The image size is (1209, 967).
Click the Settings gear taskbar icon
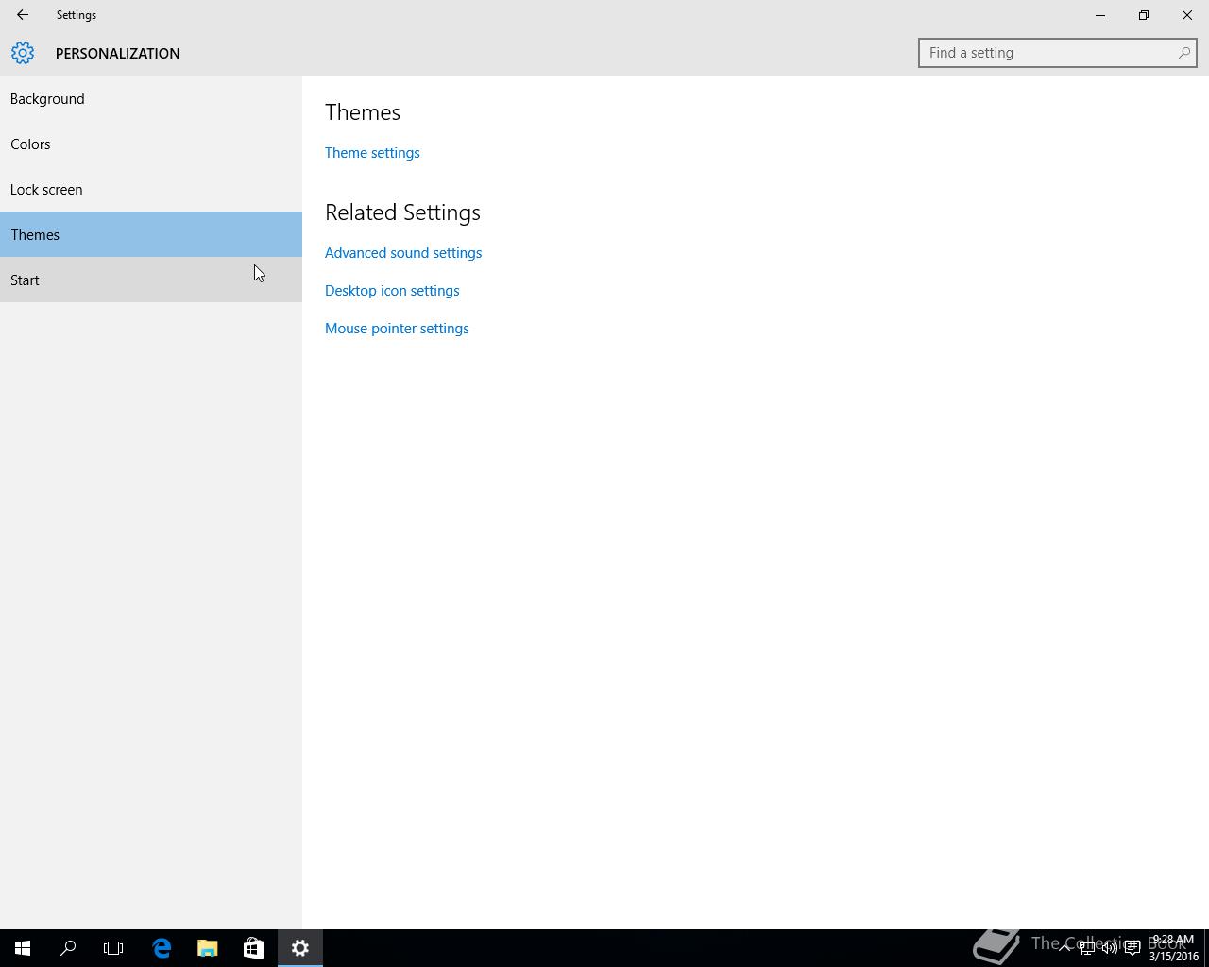point(300,948)
